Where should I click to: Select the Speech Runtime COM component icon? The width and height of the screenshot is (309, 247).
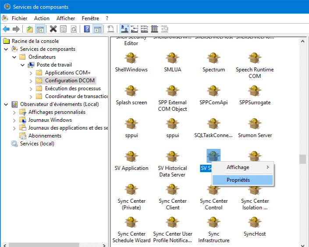coord(255,59)
